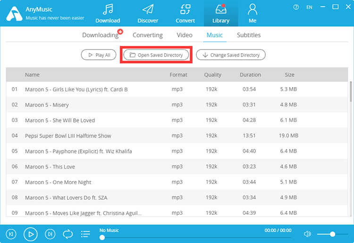This screenshot has height=243, width=354.
Task: Click 4.9 MB size of What Lovers Do
Action: 288,197
